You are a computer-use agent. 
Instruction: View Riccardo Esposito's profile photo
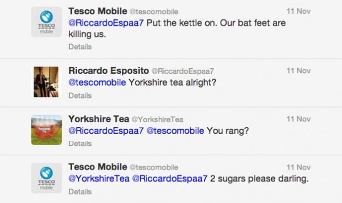(46, 82)
